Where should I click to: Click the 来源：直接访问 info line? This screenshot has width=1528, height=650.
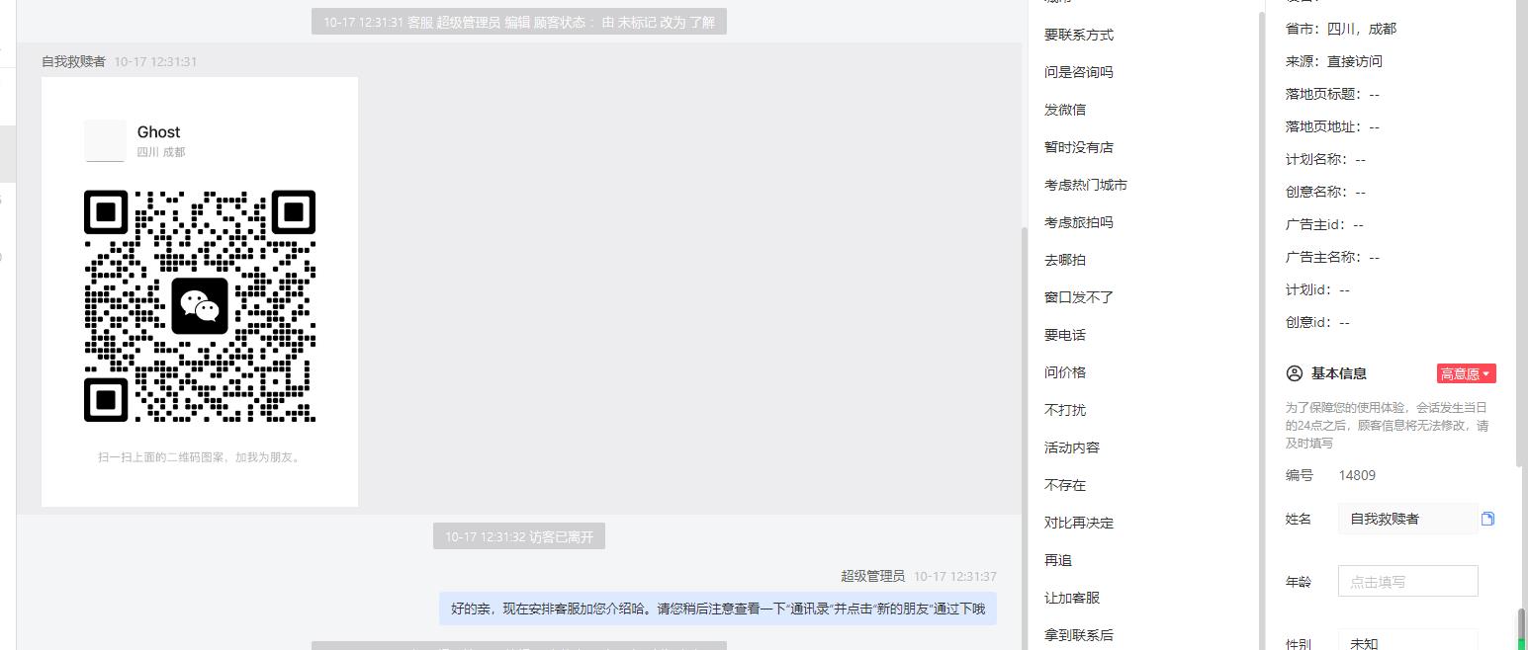(1334, 61)
